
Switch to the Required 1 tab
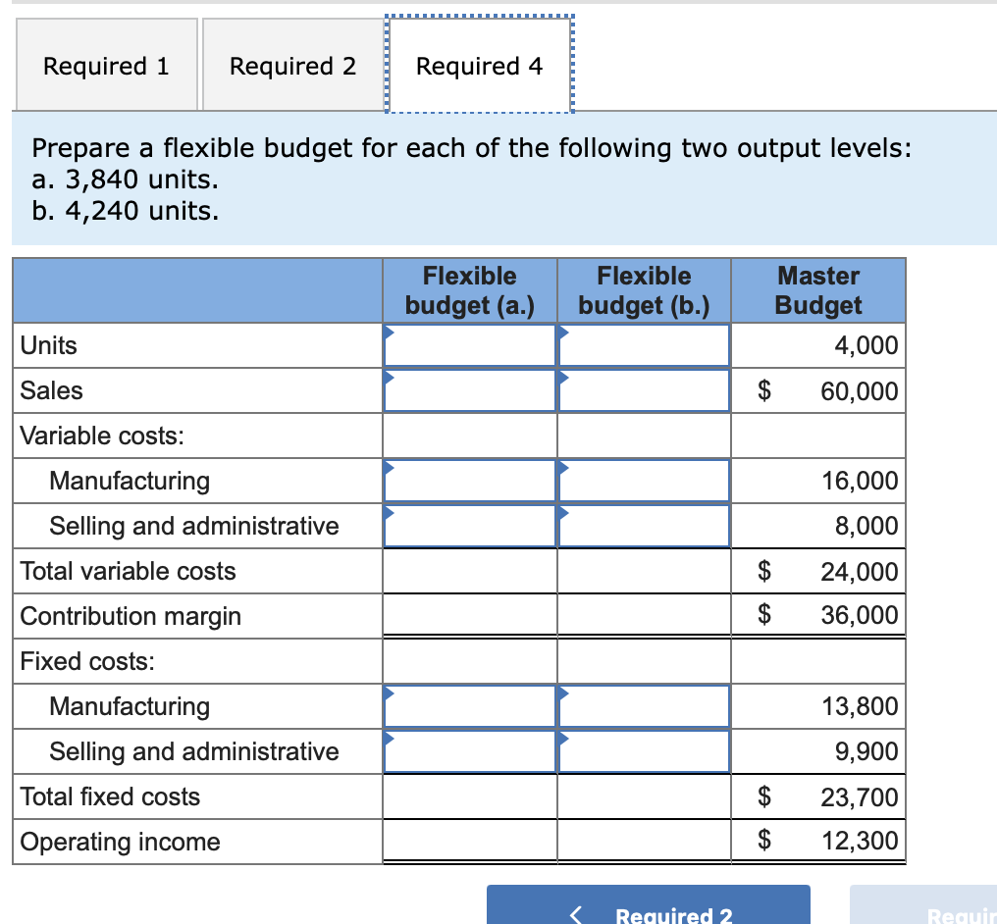[x=105, y=65]
